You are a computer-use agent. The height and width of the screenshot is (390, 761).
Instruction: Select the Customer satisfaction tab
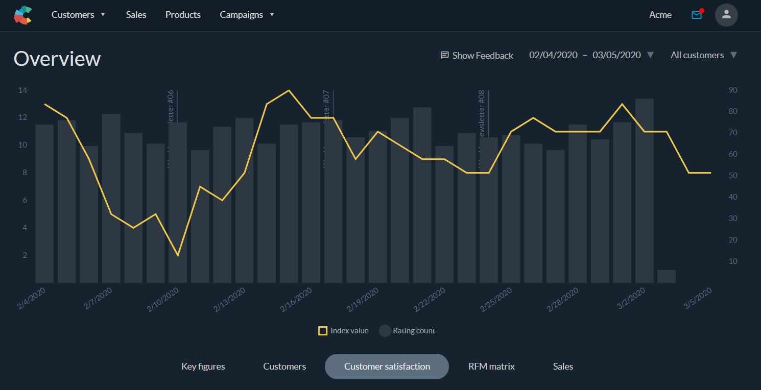coord(387,367)
